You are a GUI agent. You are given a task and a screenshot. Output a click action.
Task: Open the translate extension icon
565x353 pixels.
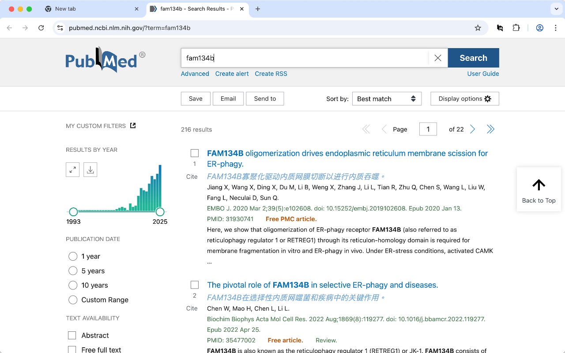point(500,28)
